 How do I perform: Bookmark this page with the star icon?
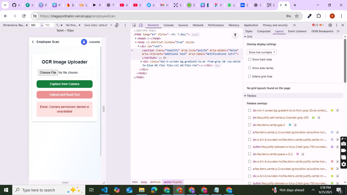tap(297, 16)
